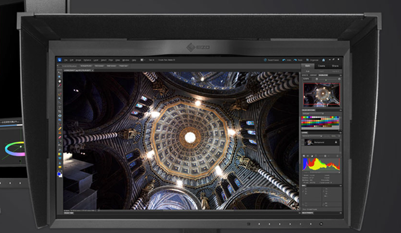Open the Layer menu
Viewport: 401px width, 233px height.
coord(96,60)
